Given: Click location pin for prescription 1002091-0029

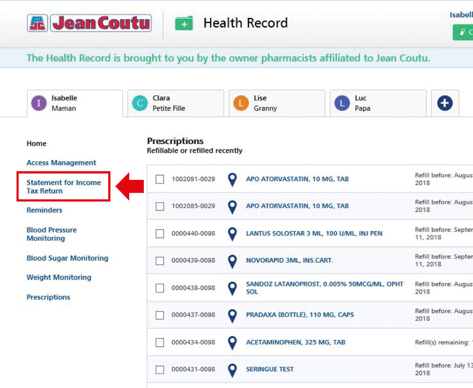Looking at the screenshot, I should click(232, 180).
